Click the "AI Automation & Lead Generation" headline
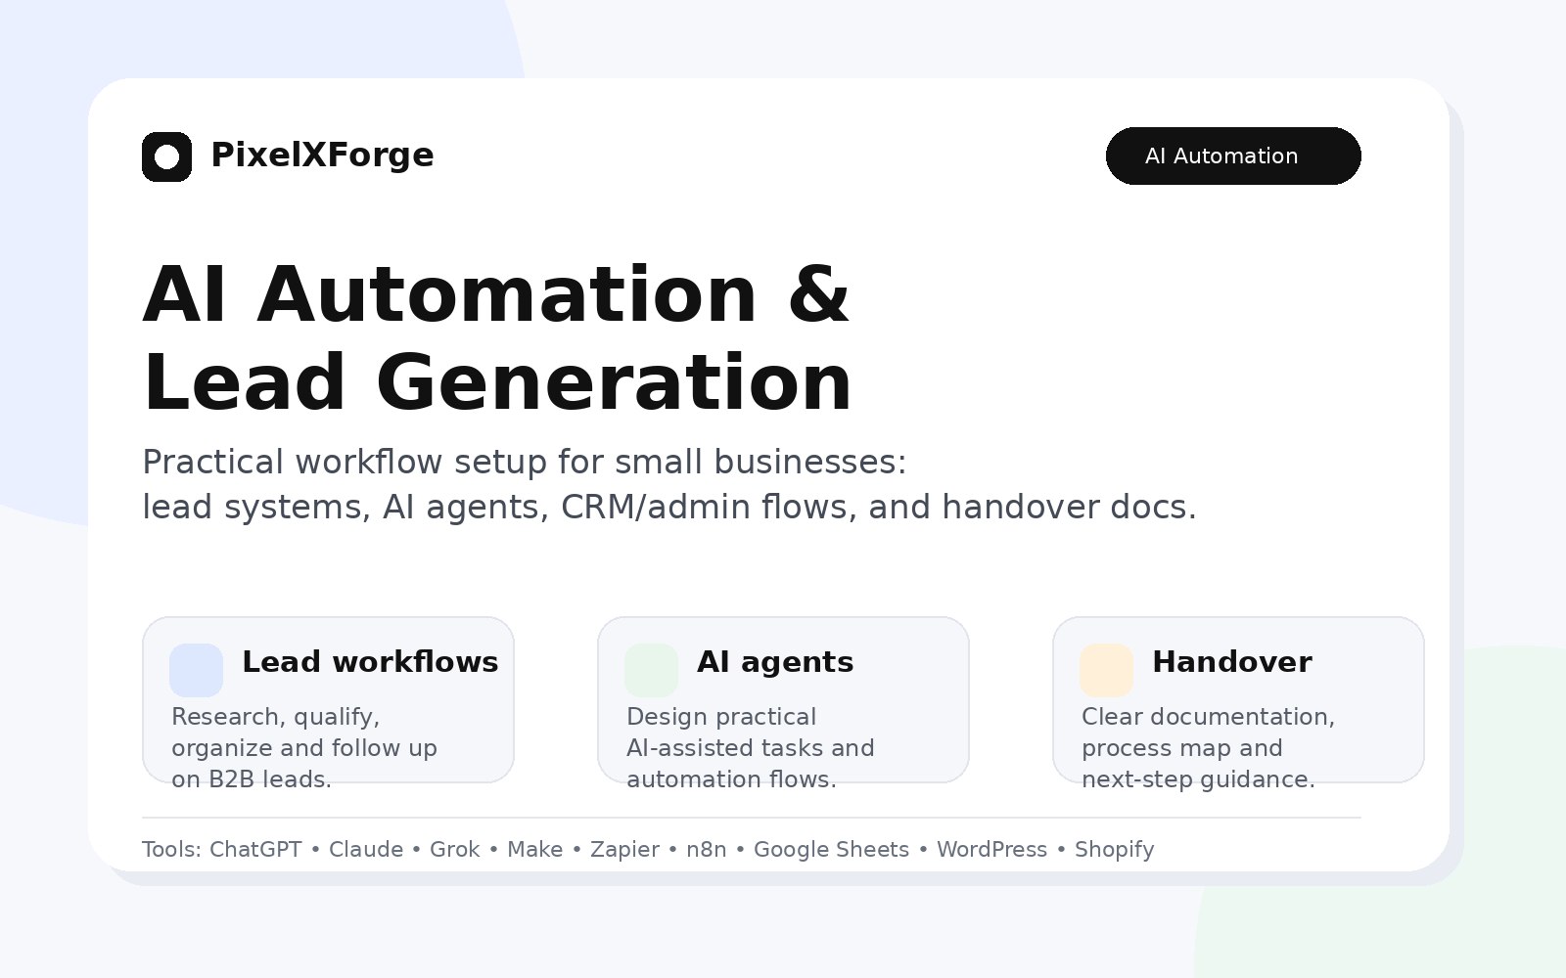Screen dimensions: 1566x978 (x=497, y=337)
